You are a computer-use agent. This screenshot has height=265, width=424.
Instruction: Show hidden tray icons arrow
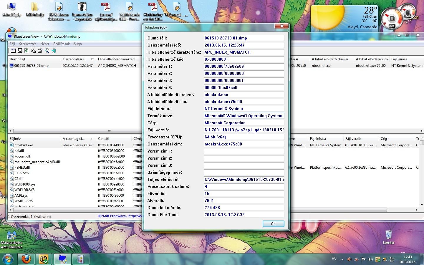342,259
